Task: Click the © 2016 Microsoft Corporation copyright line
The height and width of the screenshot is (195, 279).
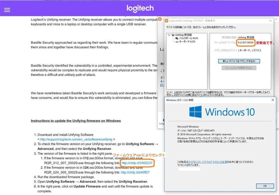Action: [x=204, y=135]
